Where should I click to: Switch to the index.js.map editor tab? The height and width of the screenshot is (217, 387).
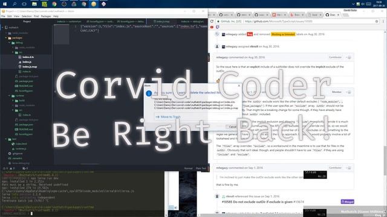[161, 22]
